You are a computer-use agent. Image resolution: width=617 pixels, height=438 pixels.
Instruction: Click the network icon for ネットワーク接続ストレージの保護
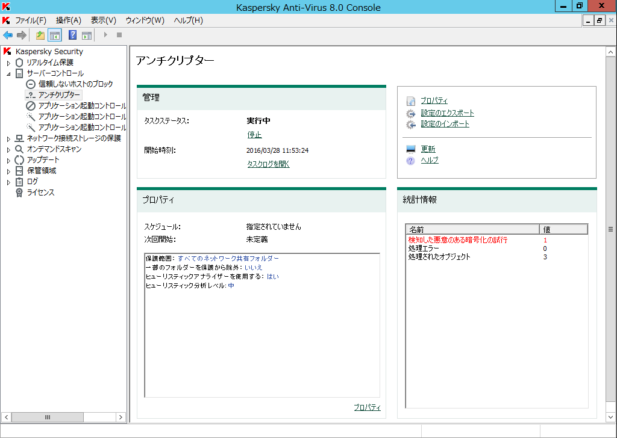[x=19, y=138]
